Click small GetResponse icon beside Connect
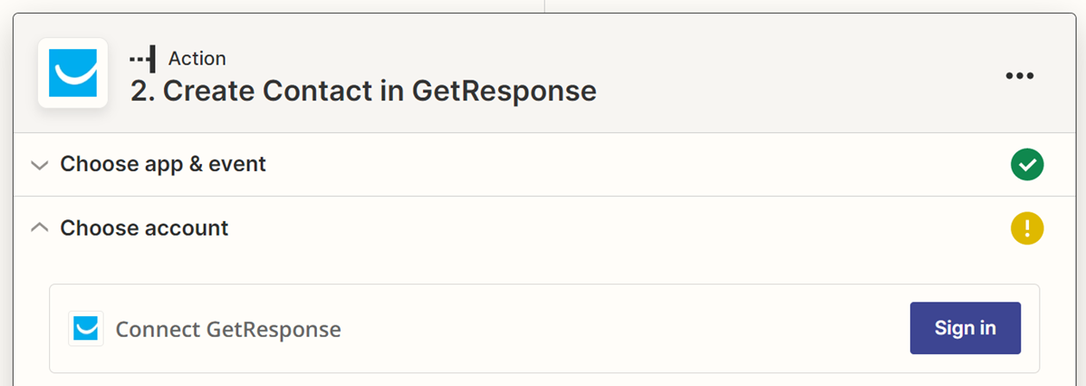This screenshot has width=1086, height=386. coord(86,329)
